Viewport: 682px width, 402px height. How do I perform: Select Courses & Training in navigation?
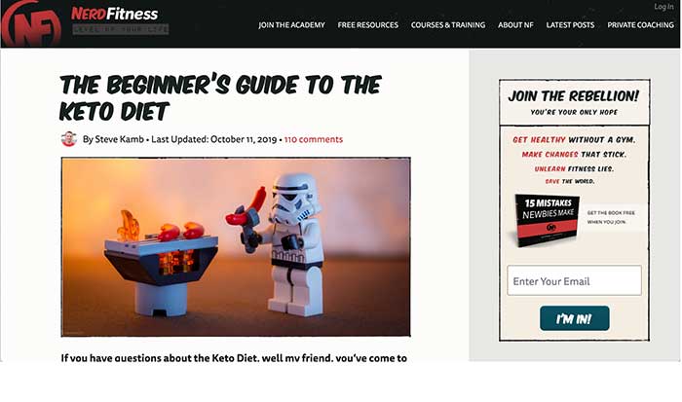448,25
